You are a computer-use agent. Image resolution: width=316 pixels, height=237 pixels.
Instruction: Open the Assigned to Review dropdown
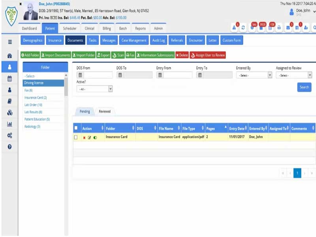(x=294, y=75)
